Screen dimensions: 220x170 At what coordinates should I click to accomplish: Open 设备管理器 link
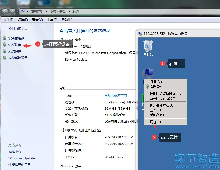coord(16,38)
